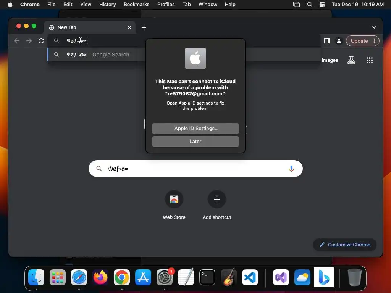Open the Help menu

click(x=230, y=5)
